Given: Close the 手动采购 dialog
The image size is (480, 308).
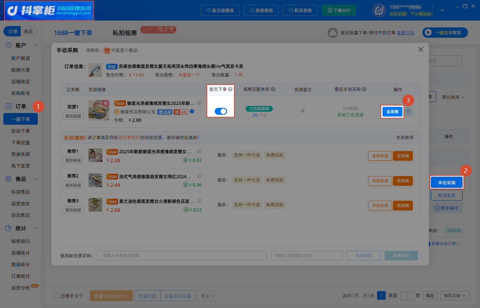Looking at the screenshot, I should (421, 49).
